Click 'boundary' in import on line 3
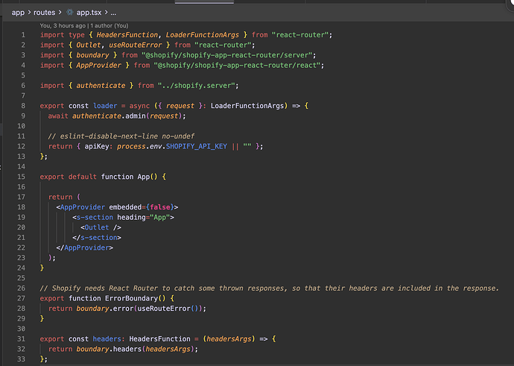 92,55
